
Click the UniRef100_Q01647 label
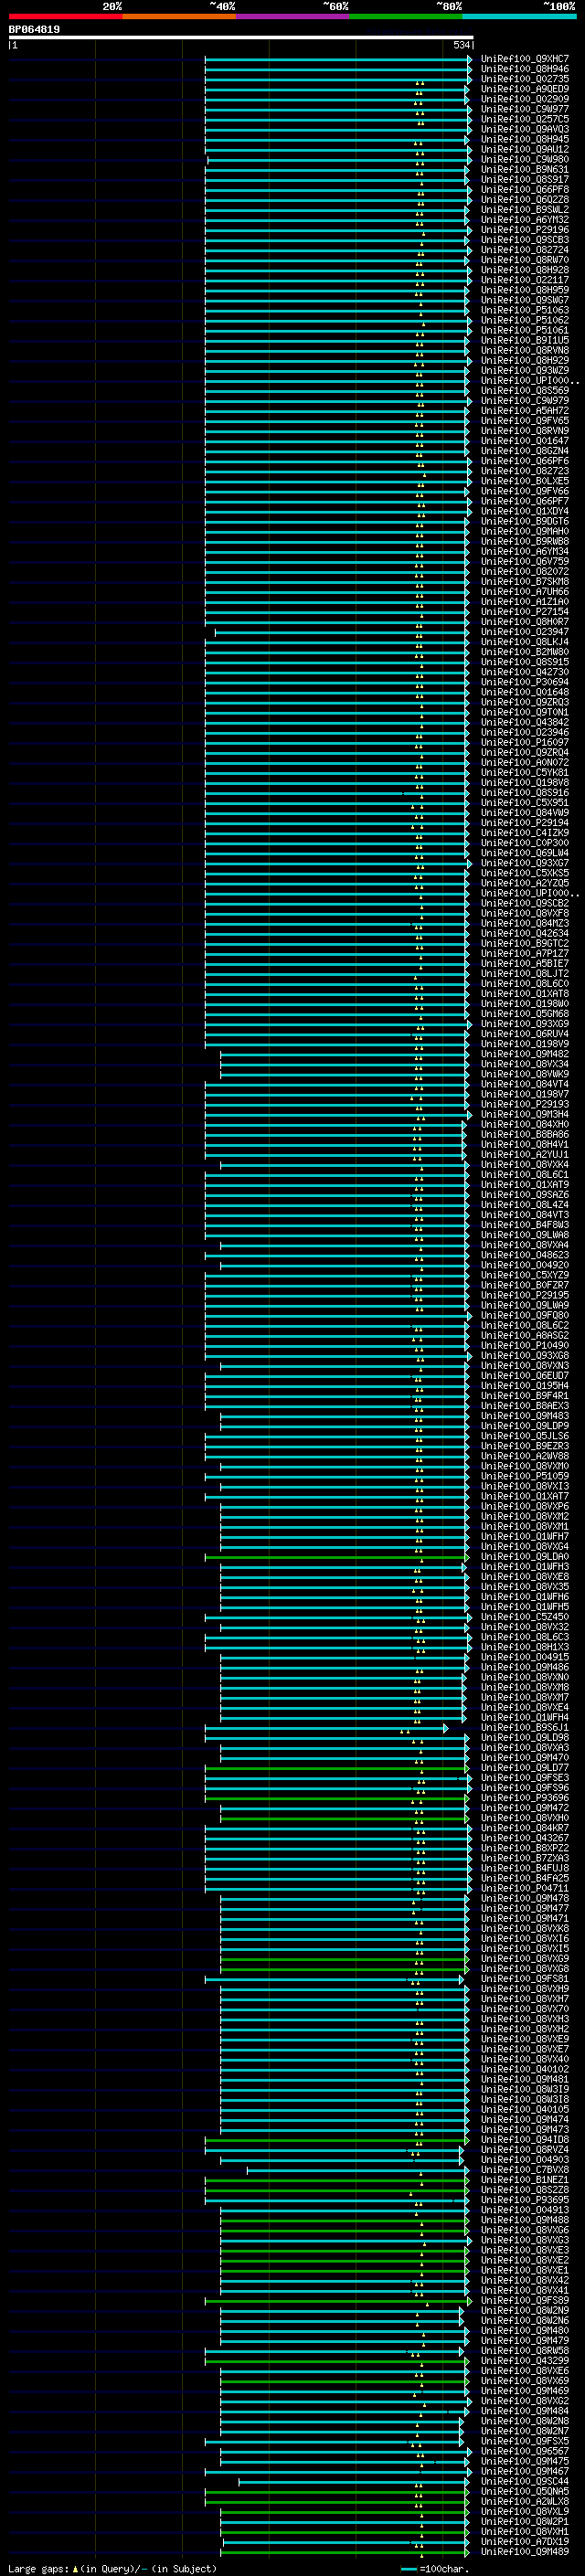(525, 441)
